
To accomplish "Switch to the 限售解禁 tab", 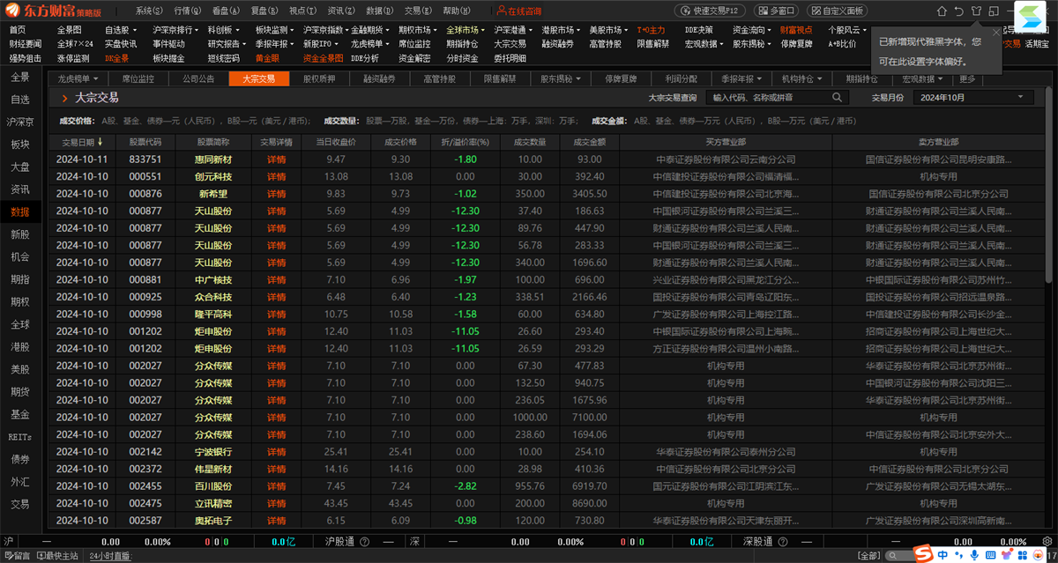I will (500, 78).
